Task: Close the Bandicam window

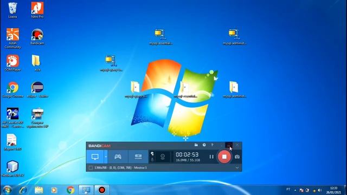Action: pos(237,145)
